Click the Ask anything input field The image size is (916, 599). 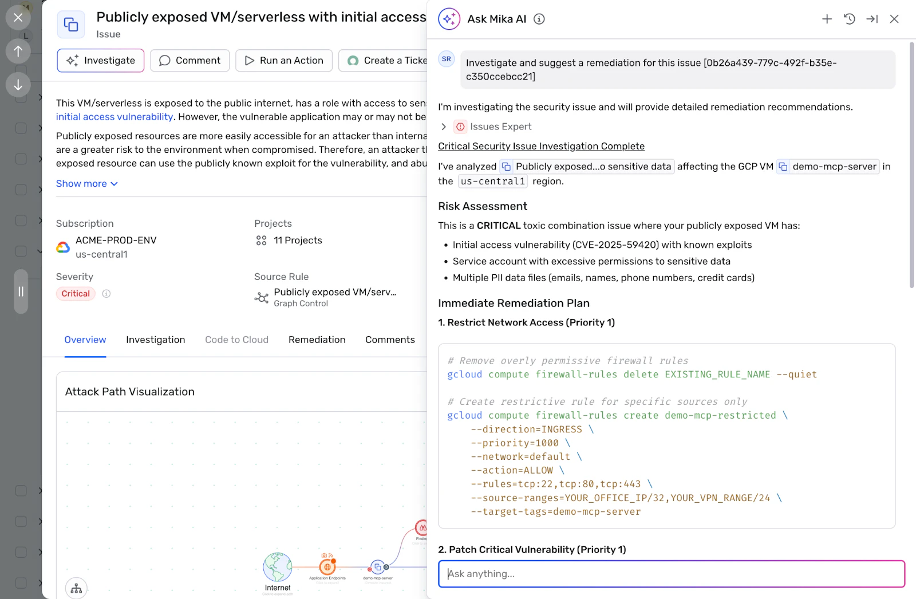671,574
